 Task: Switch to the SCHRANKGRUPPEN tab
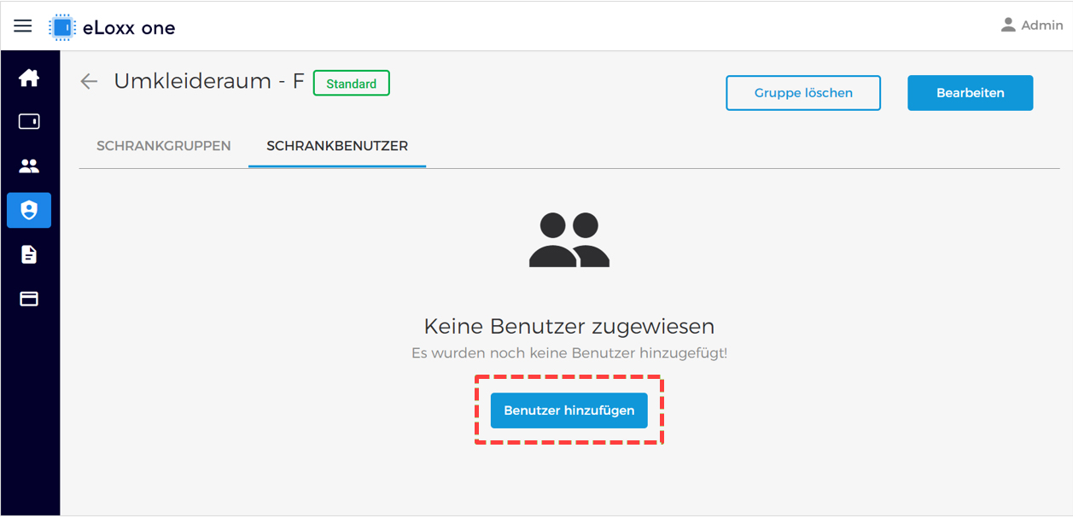coord(164,146)
